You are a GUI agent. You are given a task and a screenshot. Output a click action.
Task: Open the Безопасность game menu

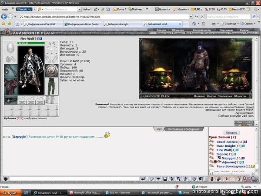click(x=201, y=30)
